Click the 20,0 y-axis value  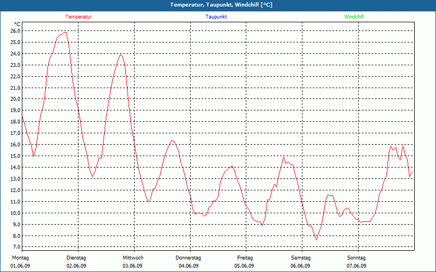point(16,99)
